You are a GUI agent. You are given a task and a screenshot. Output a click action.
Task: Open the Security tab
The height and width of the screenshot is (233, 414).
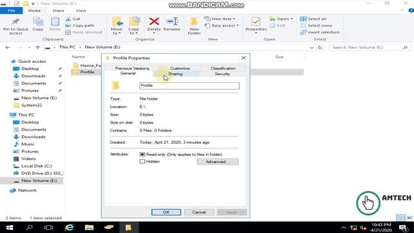pyautogui.click(x=223, y=74)
